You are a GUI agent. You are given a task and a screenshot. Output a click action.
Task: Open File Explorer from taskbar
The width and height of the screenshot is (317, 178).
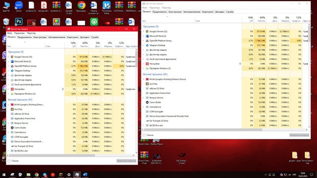(x=28, y=175)
